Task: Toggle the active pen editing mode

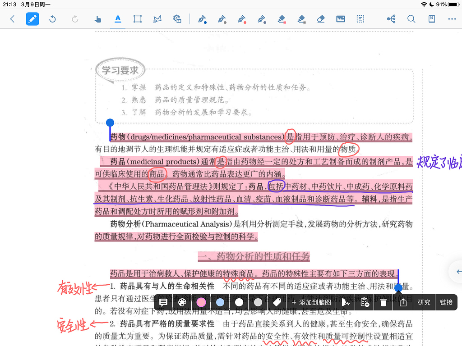Action: [32, 19]
